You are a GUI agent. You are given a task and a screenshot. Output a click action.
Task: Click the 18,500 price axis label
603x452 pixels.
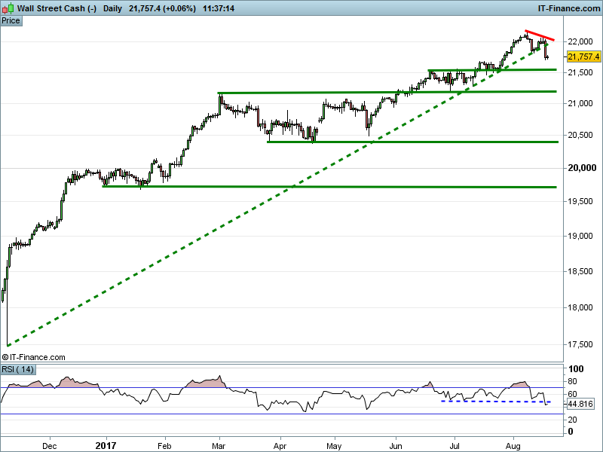pos(580,271)
